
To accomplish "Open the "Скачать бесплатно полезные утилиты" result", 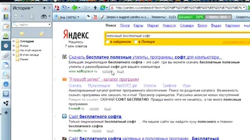I will [x=145, y=57].
